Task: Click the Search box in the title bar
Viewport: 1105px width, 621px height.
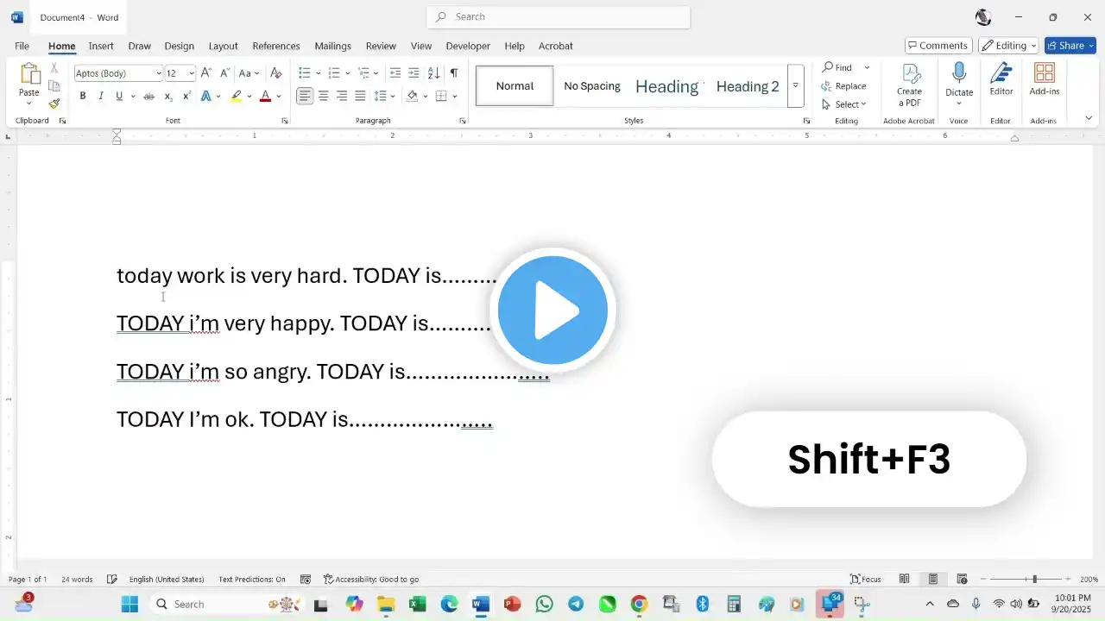Action: coord(559,17)
